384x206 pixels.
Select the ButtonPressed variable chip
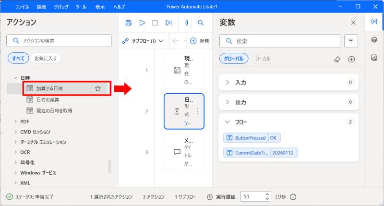(x=252, y=138)
